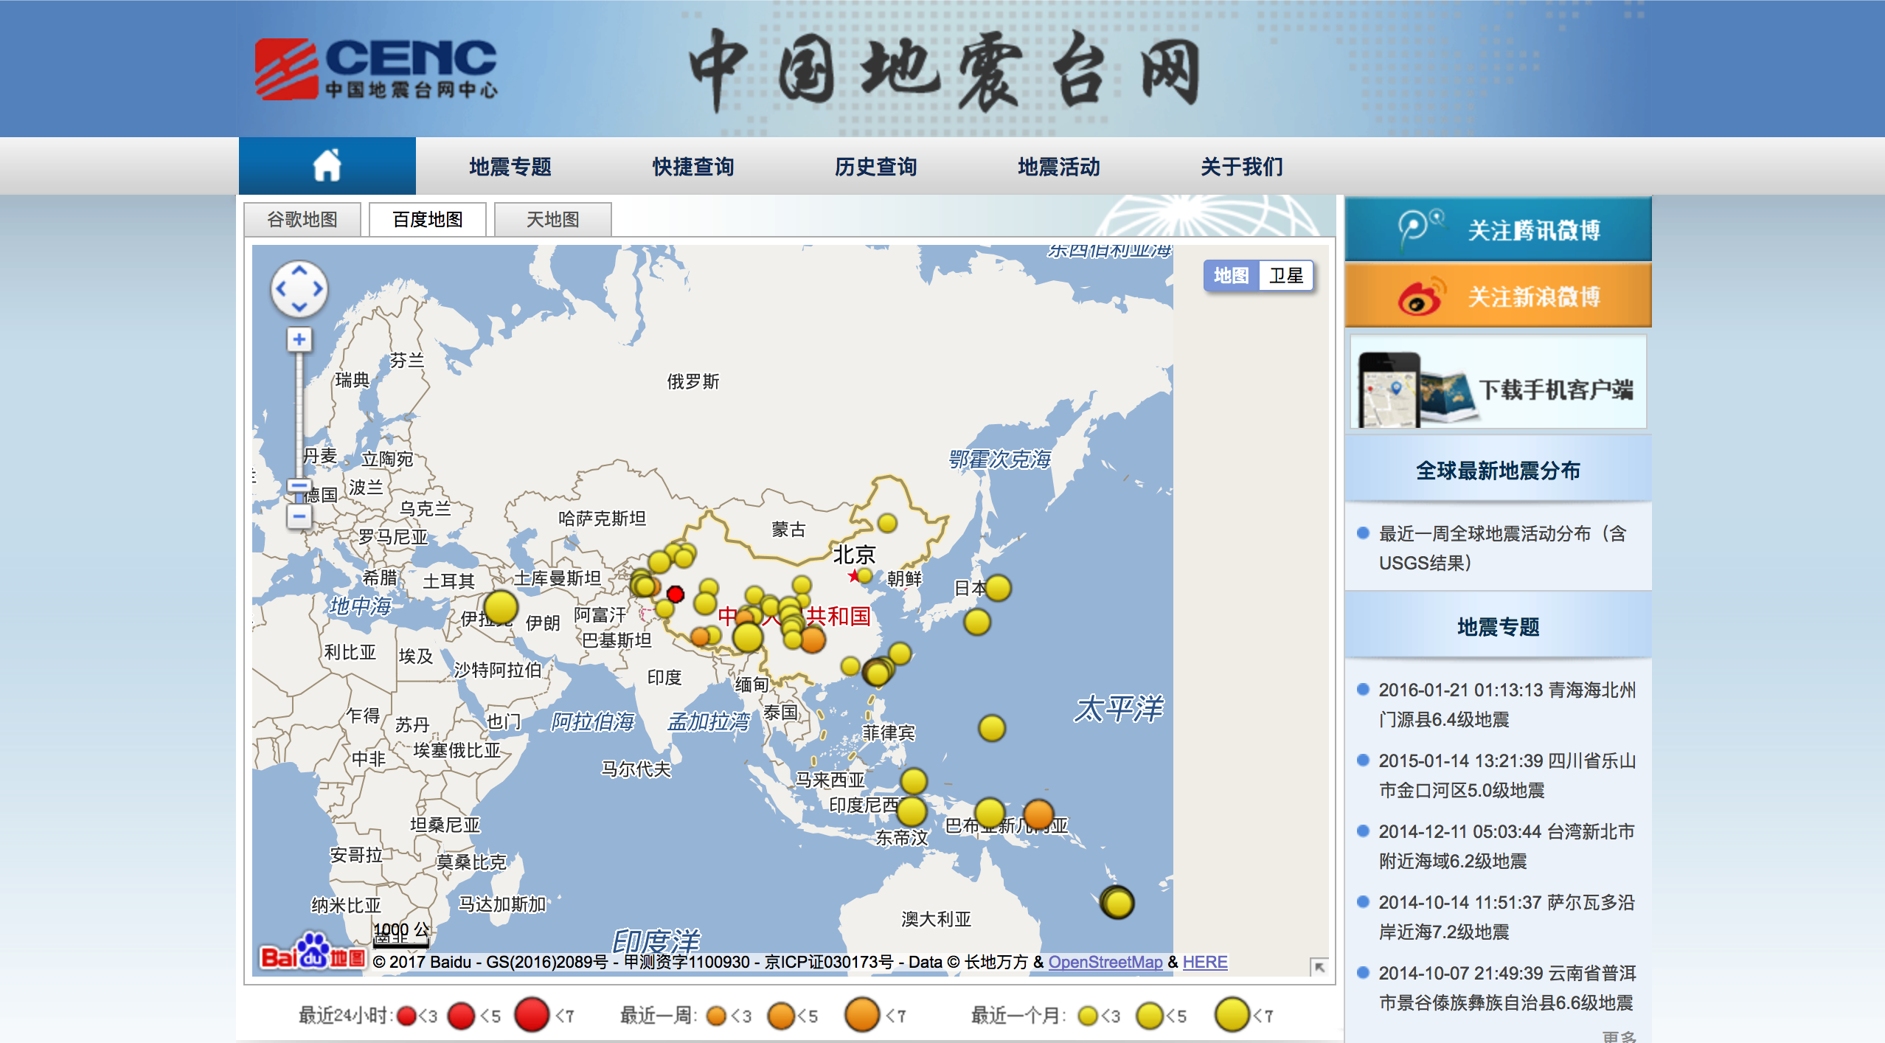Image resolution: width=1885 pixels, height=1043 pixels.
Task: Click the home icon in navigation bar
Action: click(327, 165)
